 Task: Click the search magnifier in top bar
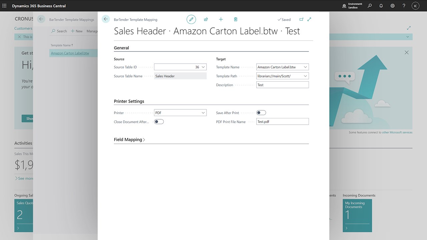point(370,6)
